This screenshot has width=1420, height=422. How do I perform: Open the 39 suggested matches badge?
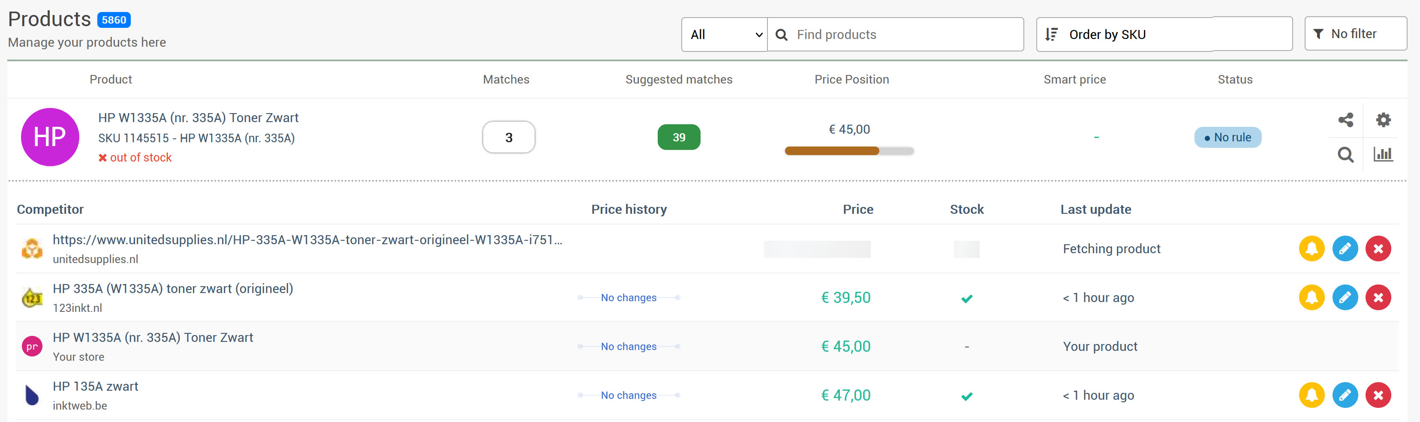(679, 137)
